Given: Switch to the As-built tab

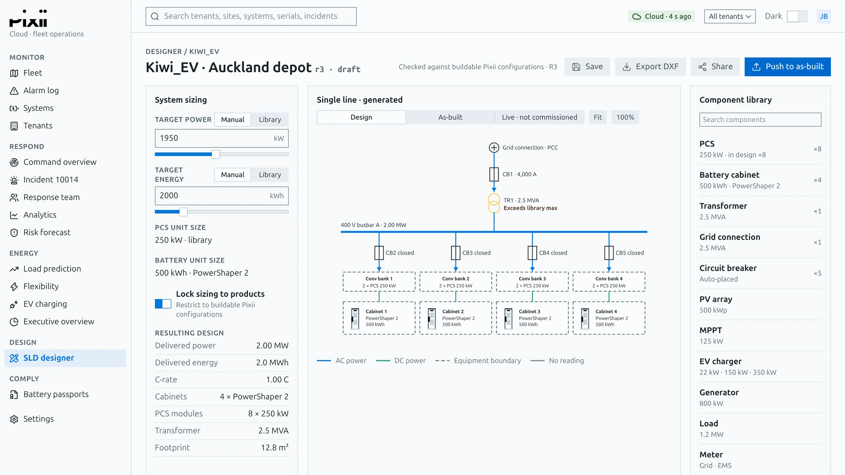Looking at the screenshot, I should click(x=450, y=117).
